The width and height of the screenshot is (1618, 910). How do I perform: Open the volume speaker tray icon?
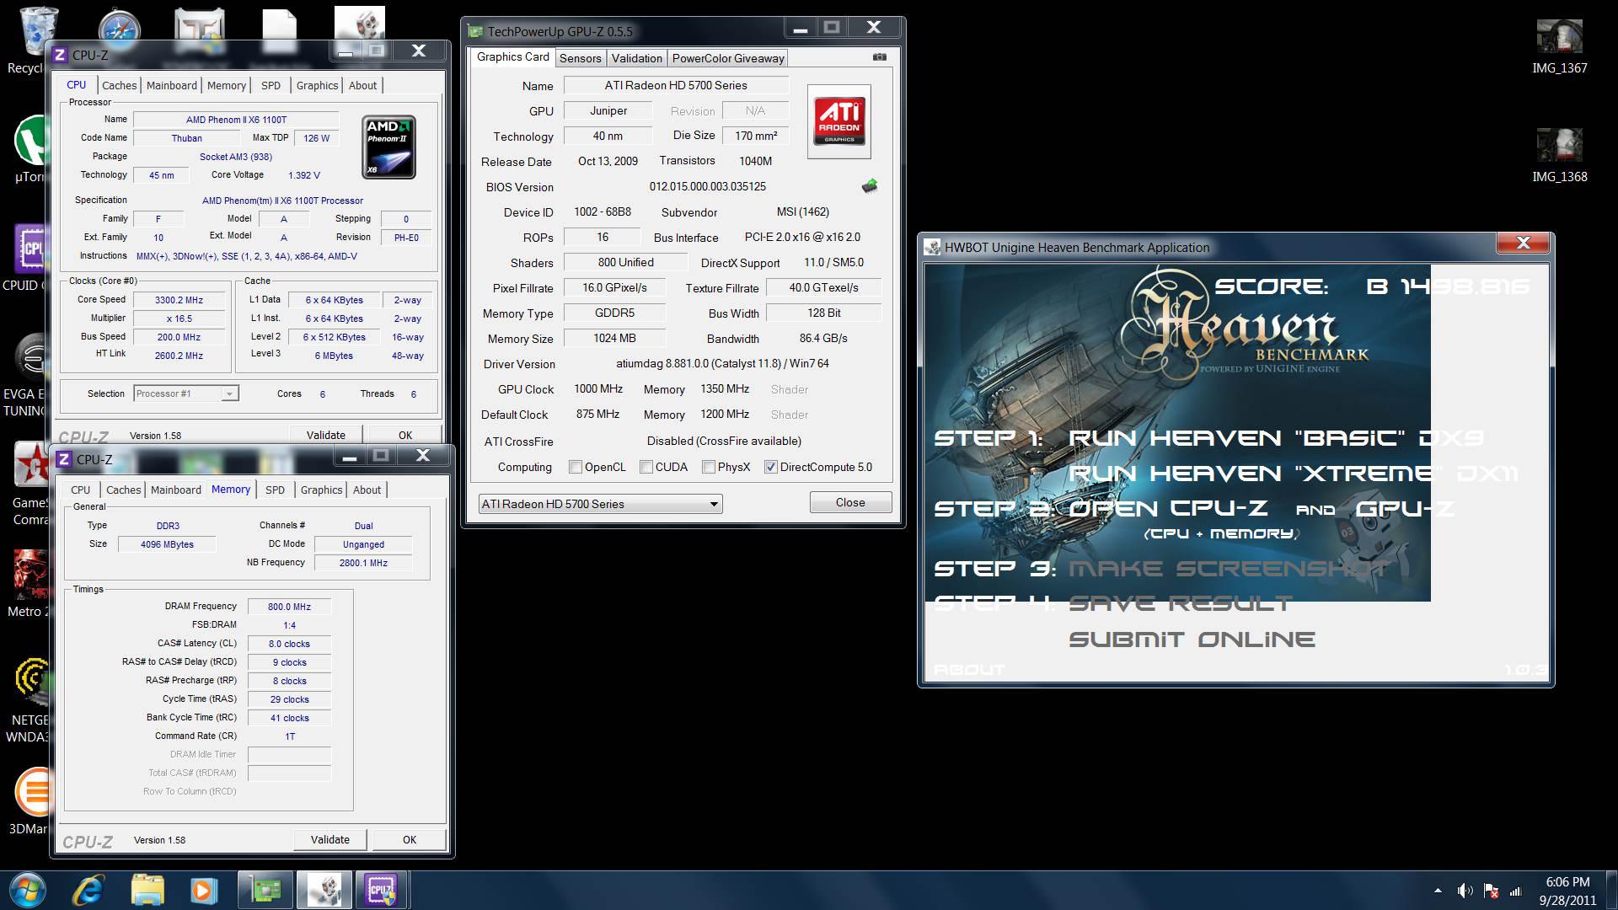(x=1465, y=891)
